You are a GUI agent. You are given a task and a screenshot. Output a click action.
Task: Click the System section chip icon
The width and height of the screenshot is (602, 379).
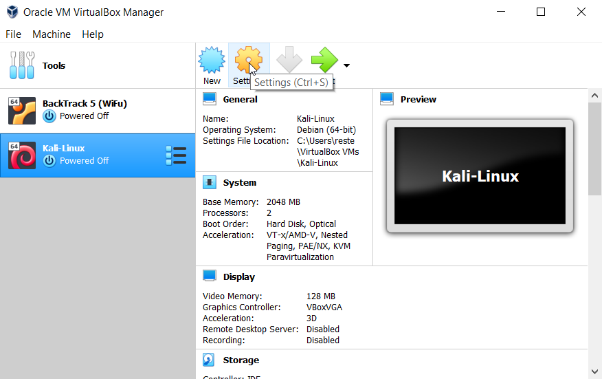click(x=209, y=182)
